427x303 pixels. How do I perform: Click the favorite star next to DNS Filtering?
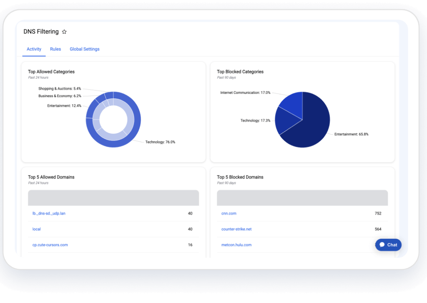pyautogui.click(x=64, y=32)
